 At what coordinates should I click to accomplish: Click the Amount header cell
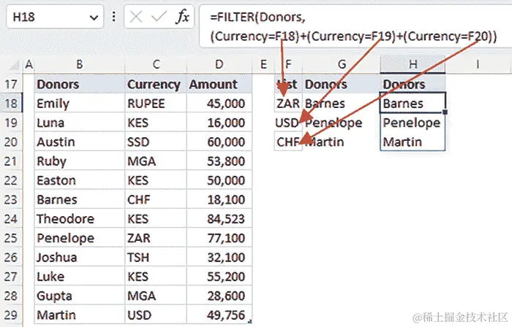[x=219, y=85]
